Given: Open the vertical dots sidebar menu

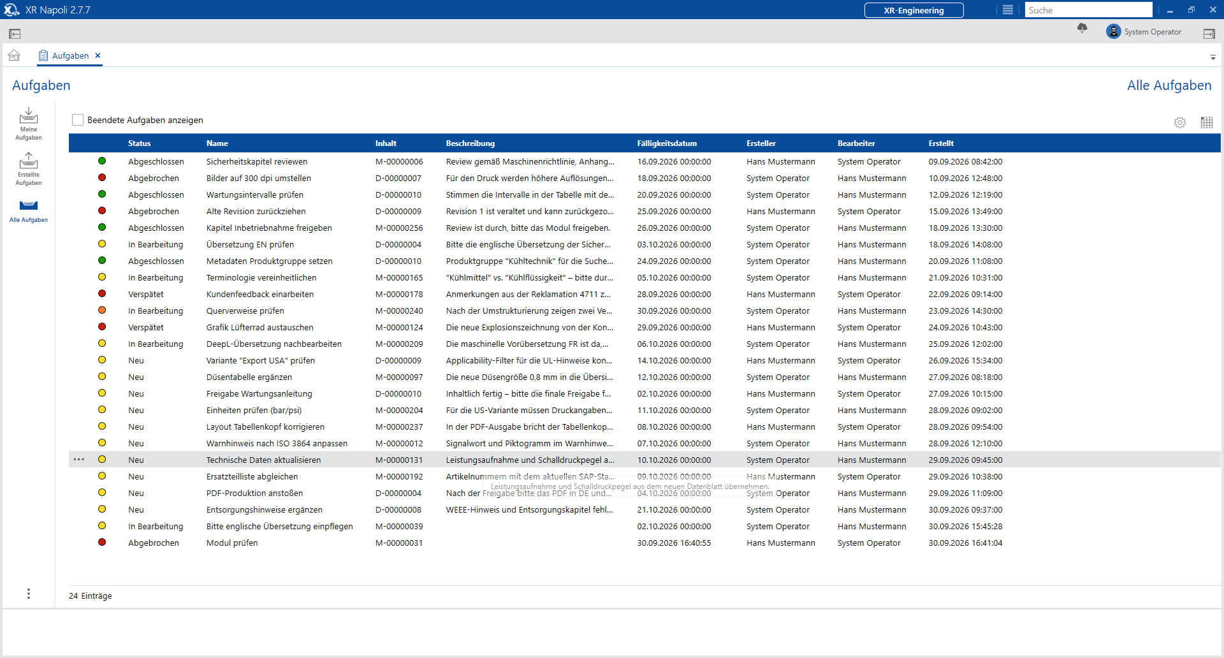Looking at the screenshot, I should (29, 594).
